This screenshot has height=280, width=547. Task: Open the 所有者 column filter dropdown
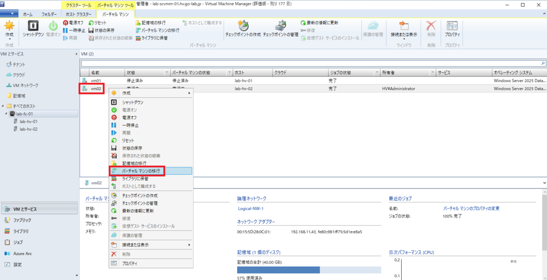(433, 73)
